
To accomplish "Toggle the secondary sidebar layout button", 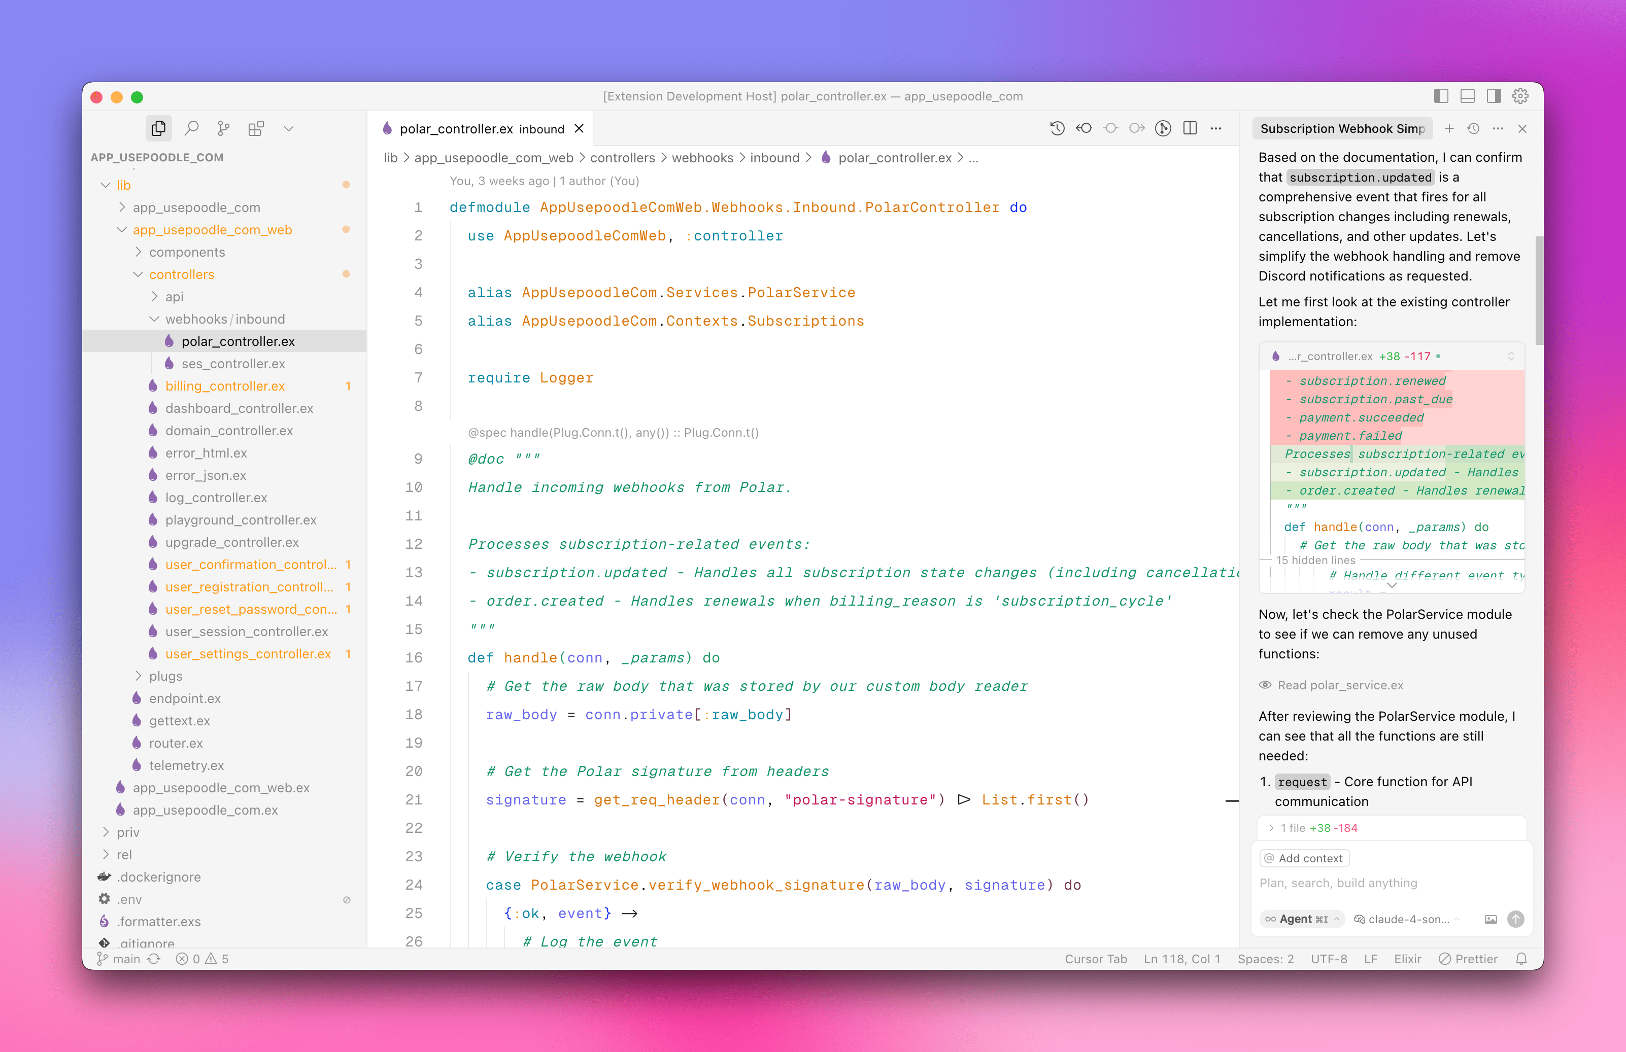I will [x=1494, y=96].
